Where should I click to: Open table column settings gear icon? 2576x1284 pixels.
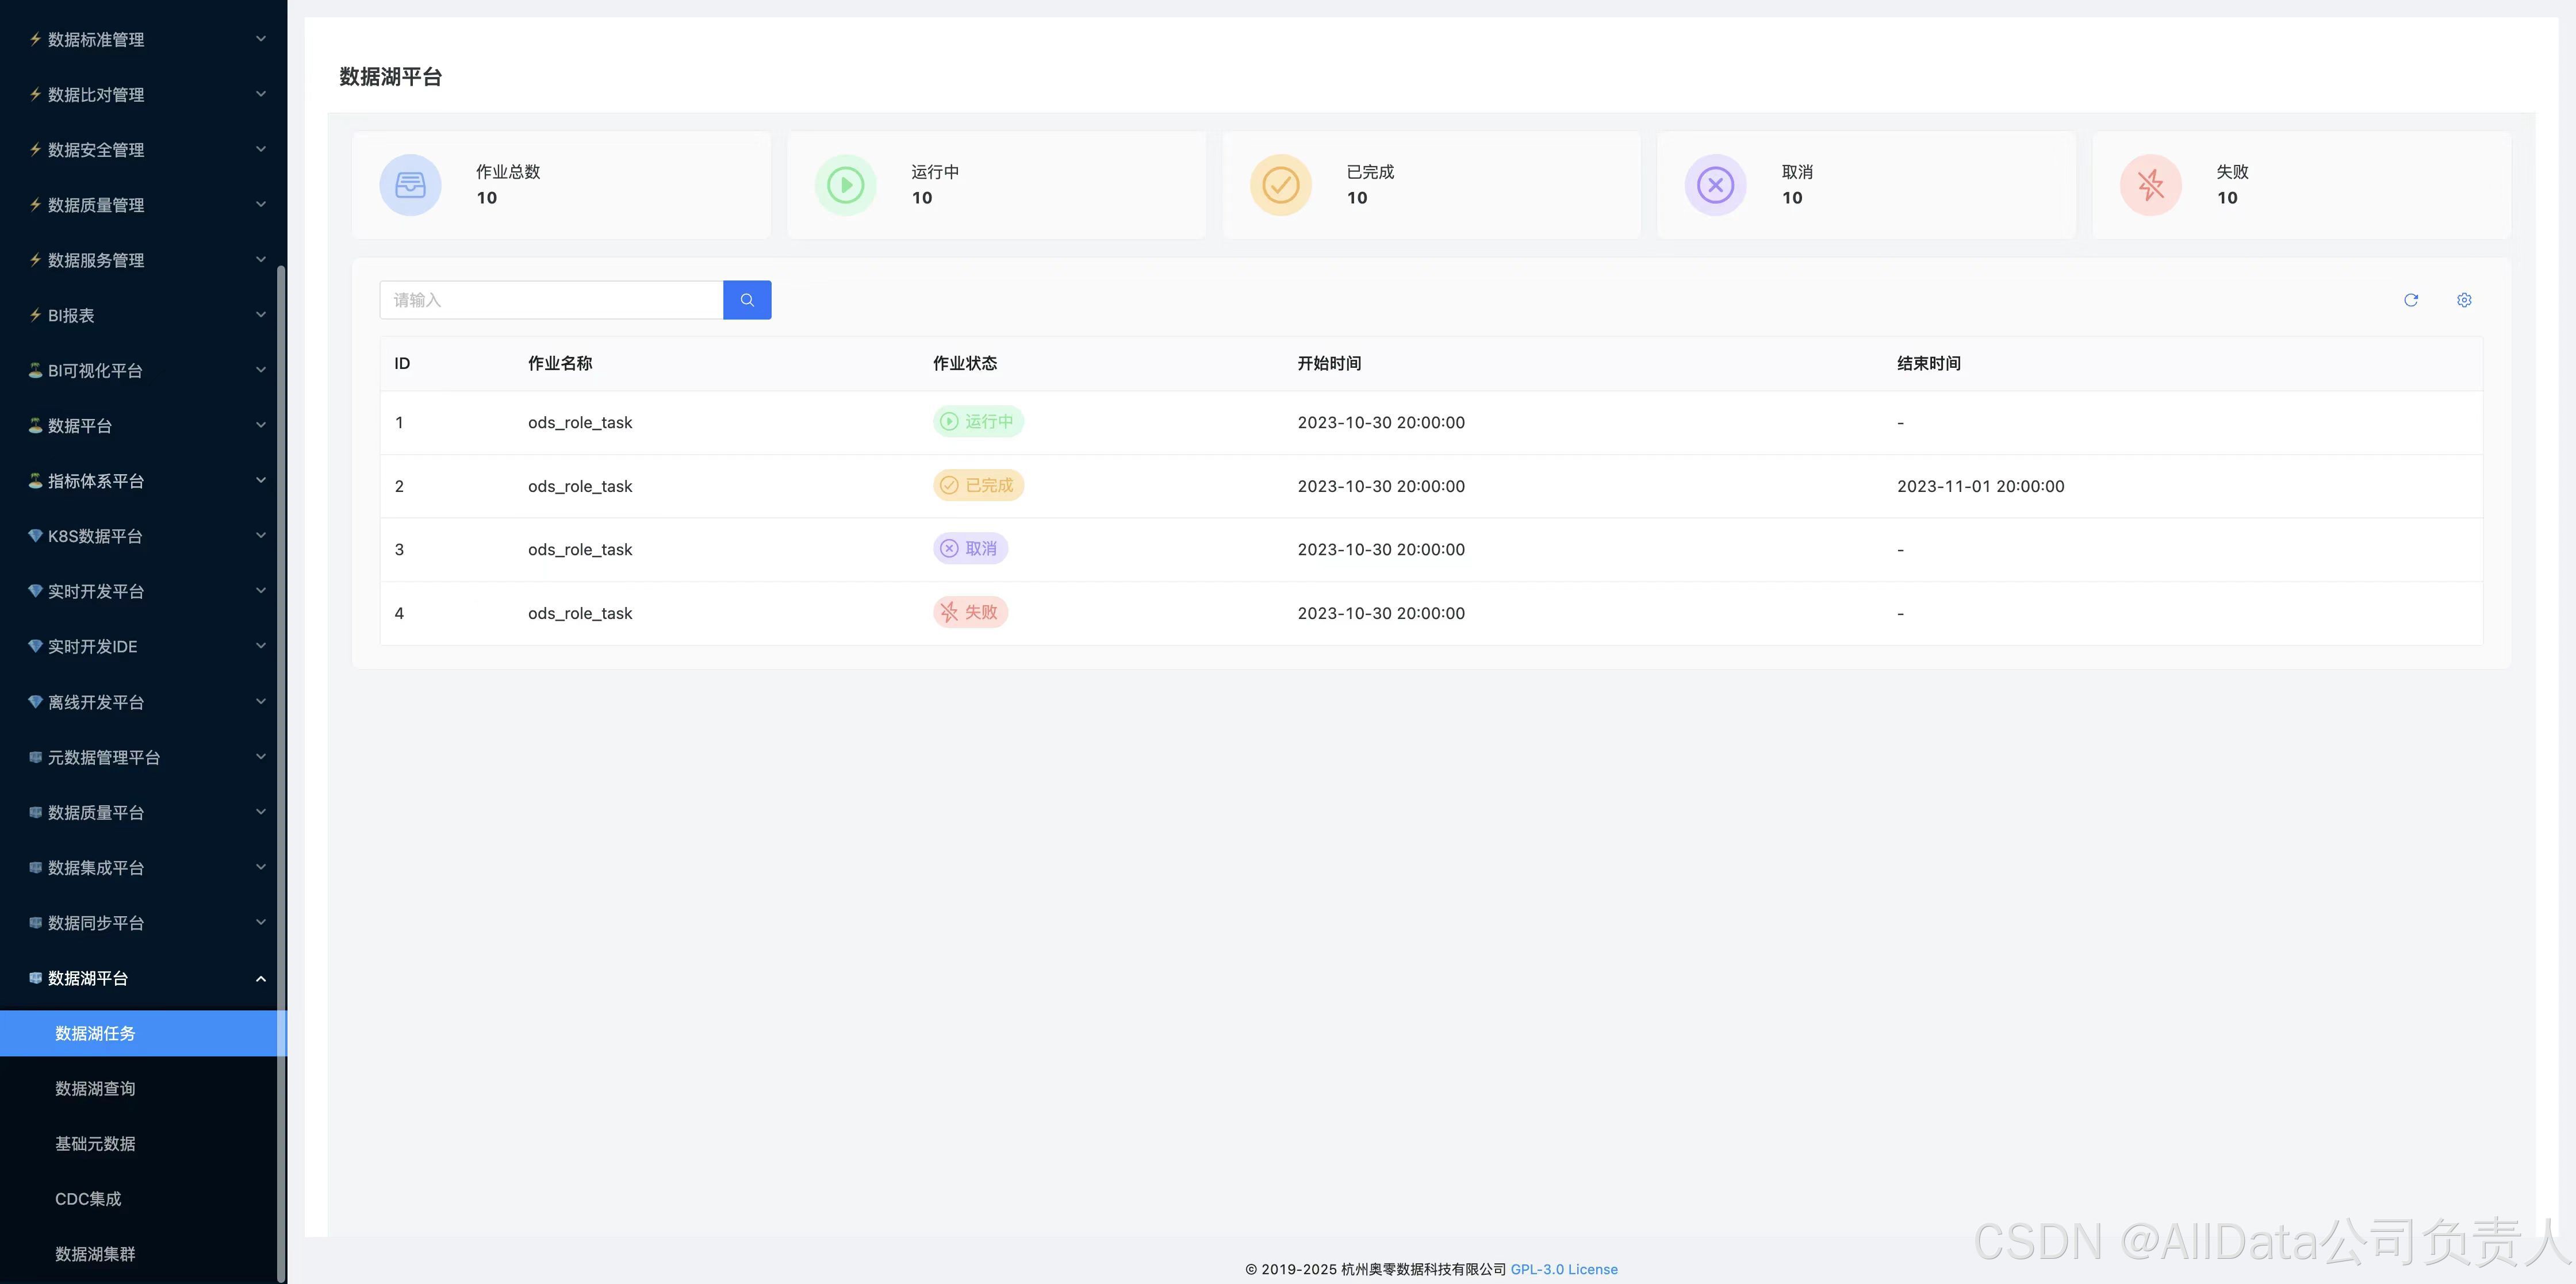point(2463,300)
